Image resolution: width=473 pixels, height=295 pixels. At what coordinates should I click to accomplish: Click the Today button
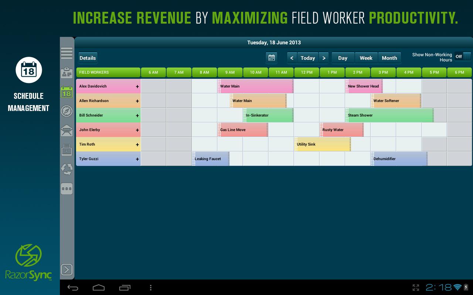[308, 58]
